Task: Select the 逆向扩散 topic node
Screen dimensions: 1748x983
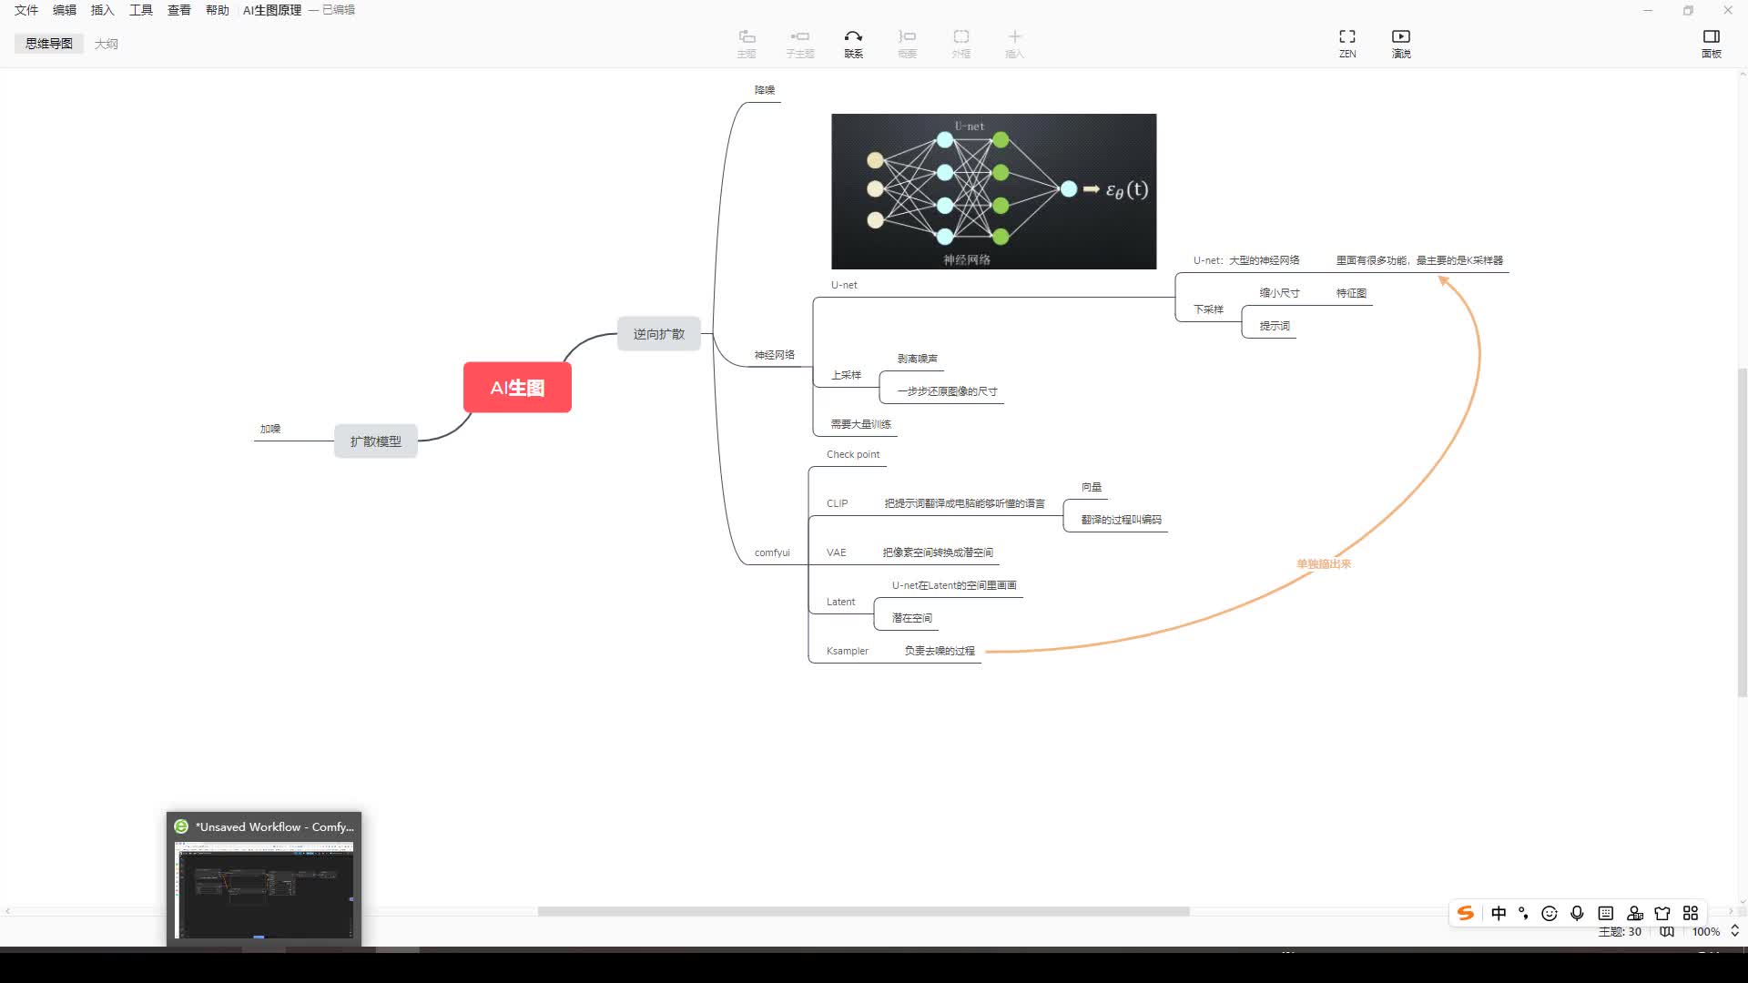Action: coord(658,334)
